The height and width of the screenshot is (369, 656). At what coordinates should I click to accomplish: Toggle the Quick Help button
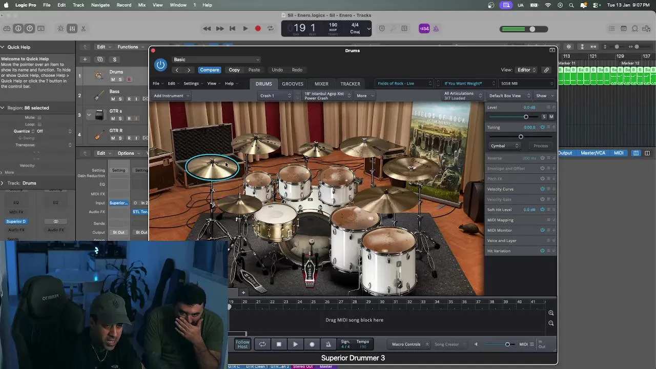(30, 29)
